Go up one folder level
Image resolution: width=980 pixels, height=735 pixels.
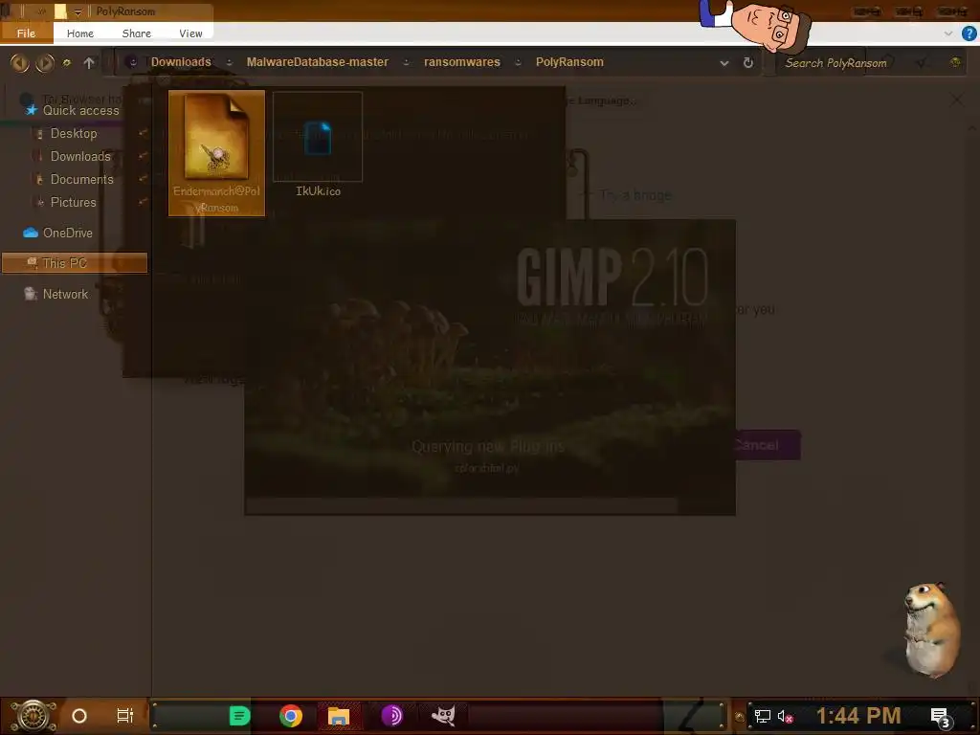tap(89, 62)
